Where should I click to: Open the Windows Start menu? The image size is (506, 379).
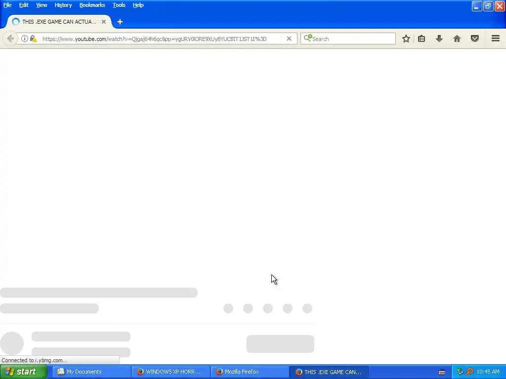point(24,372)
